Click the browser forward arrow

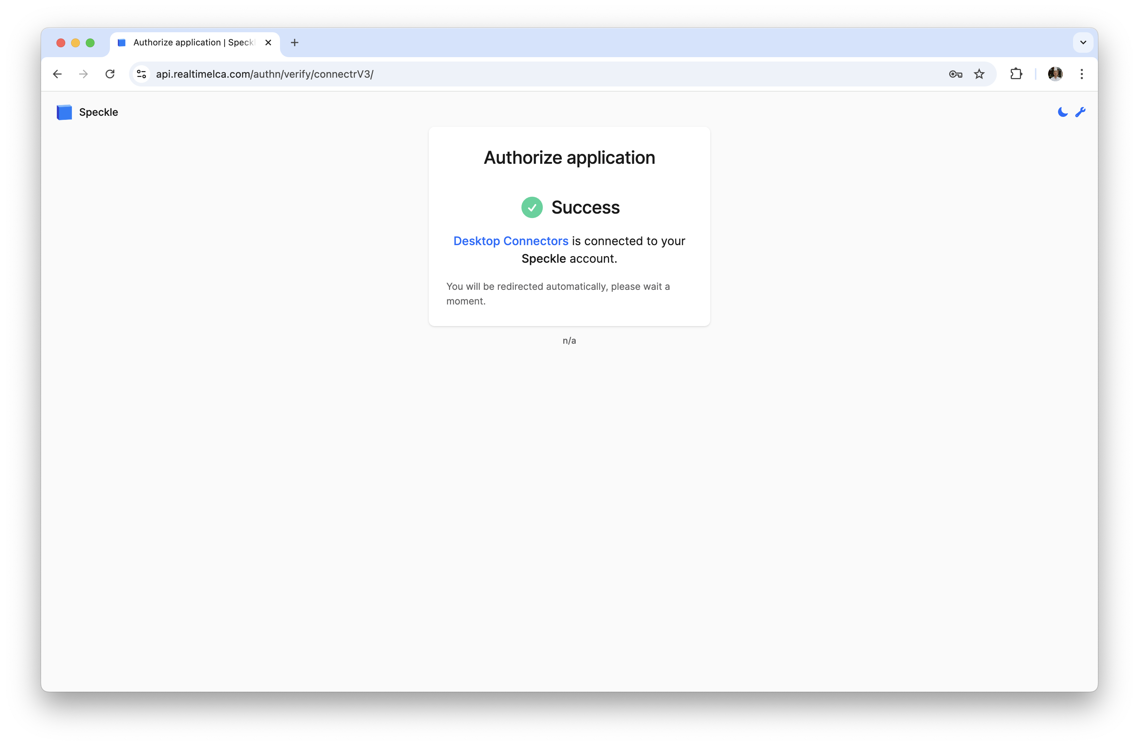(84, 74)
